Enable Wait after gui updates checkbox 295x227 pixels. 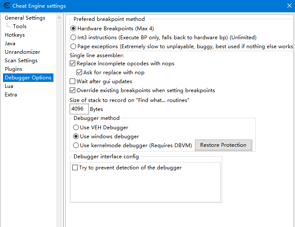tap(72, 81)
